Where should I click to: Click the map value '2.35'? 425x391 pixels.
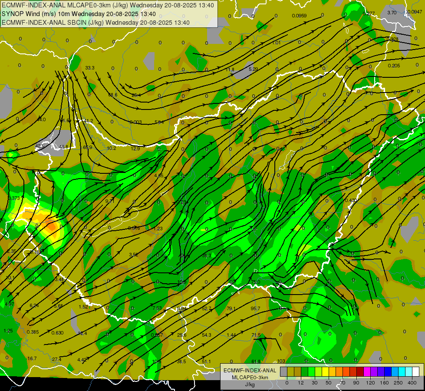[x=12, y=251]
